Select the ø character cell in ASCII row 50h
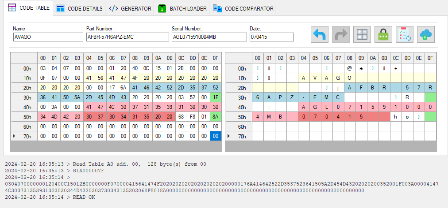The height and width of the screenshot is (208, 448). 407,117
